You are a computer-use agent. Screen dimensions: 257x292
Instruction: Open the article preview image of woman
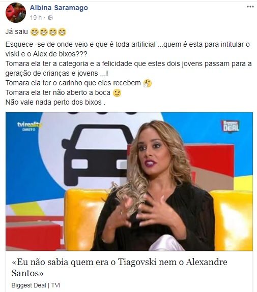pyautogui.click(x=129, y=181)
